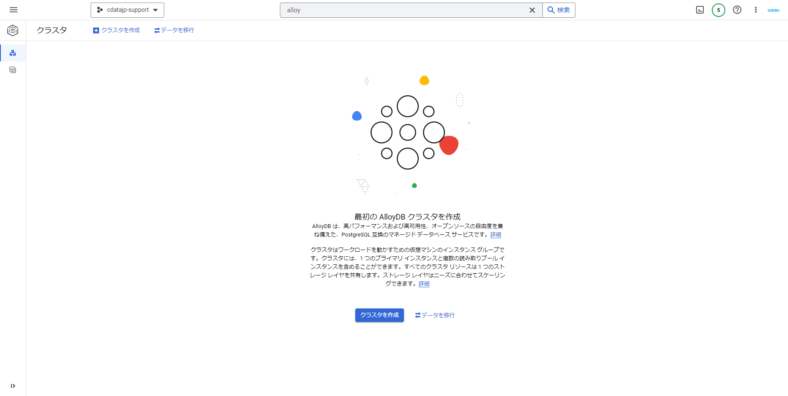Click the 最初の AlloyDB クラスタを作成 heading

click(407, 217)
